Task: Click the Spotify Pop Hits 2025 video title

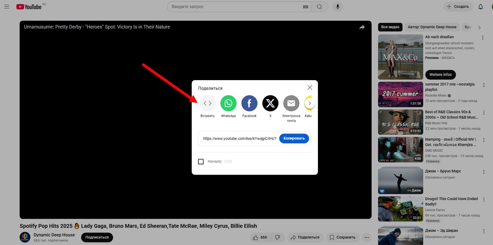Action: pos(138,226)
